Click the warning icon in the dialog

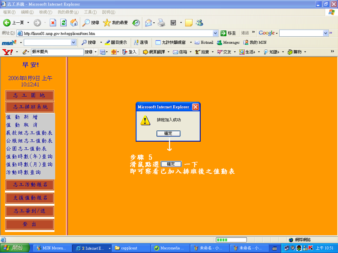click(145, 120)
